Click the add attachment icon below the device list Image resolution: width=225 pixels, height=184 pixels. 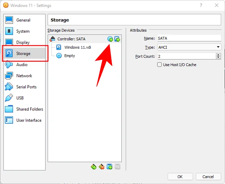click(110, 167)
